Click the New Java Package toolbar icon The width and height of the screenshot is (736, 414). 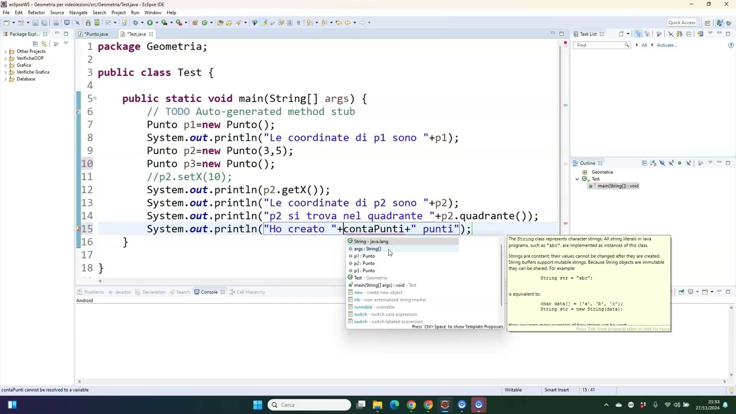[x=195, y=22]
